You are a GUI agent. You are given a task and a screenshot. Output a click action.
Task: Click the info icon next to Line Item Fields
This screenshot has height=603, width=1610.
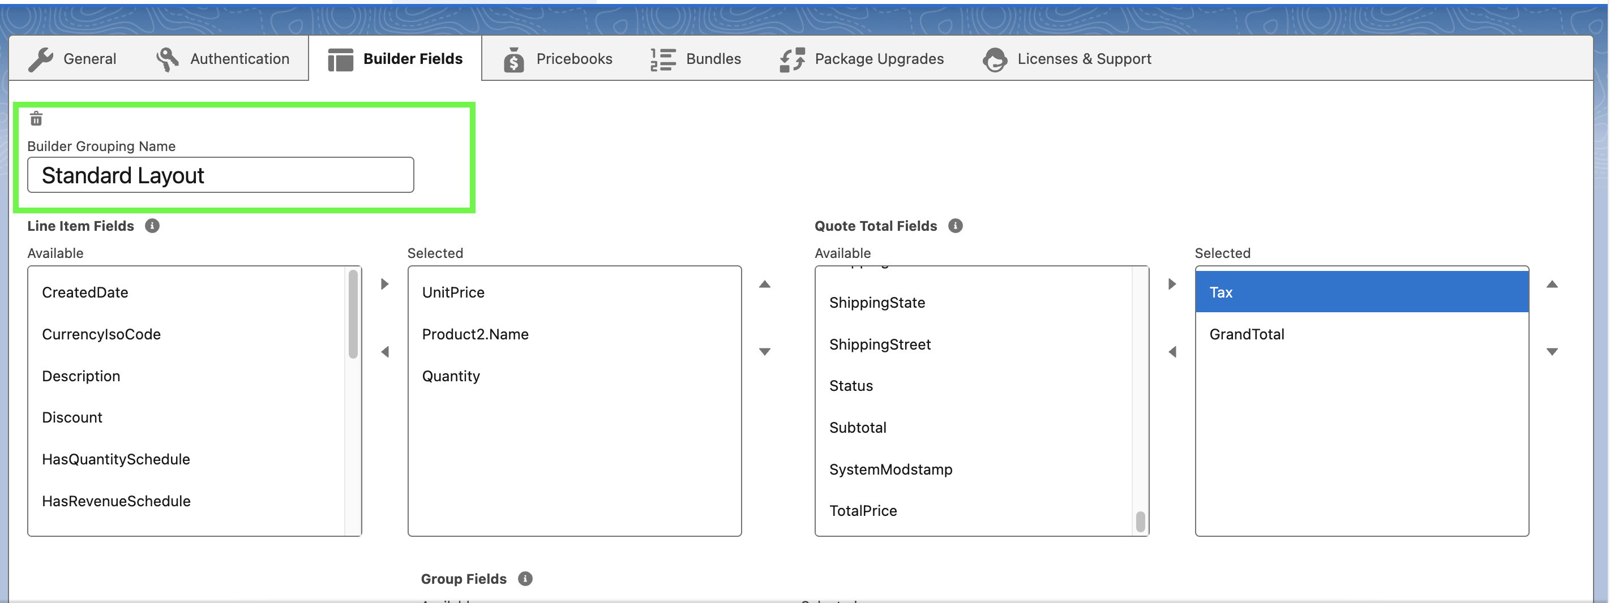coord(152,225)
